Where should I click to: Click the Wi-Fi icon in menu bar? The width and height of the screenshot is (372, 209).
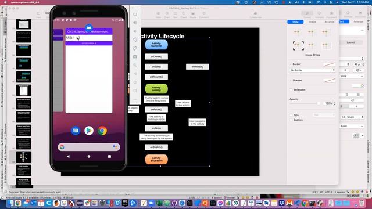click(x=318, y=2)
